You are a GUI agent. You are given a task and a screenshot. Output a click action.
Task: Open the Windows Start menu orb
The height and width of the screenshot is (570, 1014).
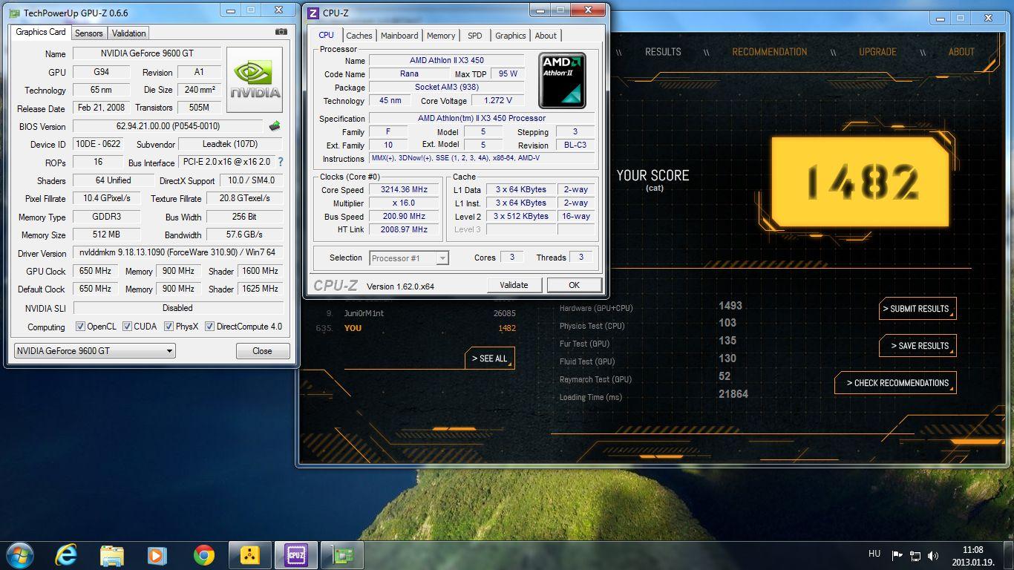[x=19, y=554]
